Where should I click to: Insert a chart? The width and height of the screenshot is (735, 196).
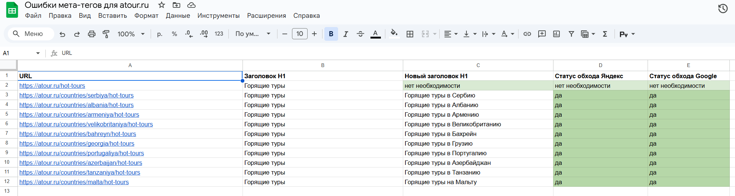tap(556, 34)
